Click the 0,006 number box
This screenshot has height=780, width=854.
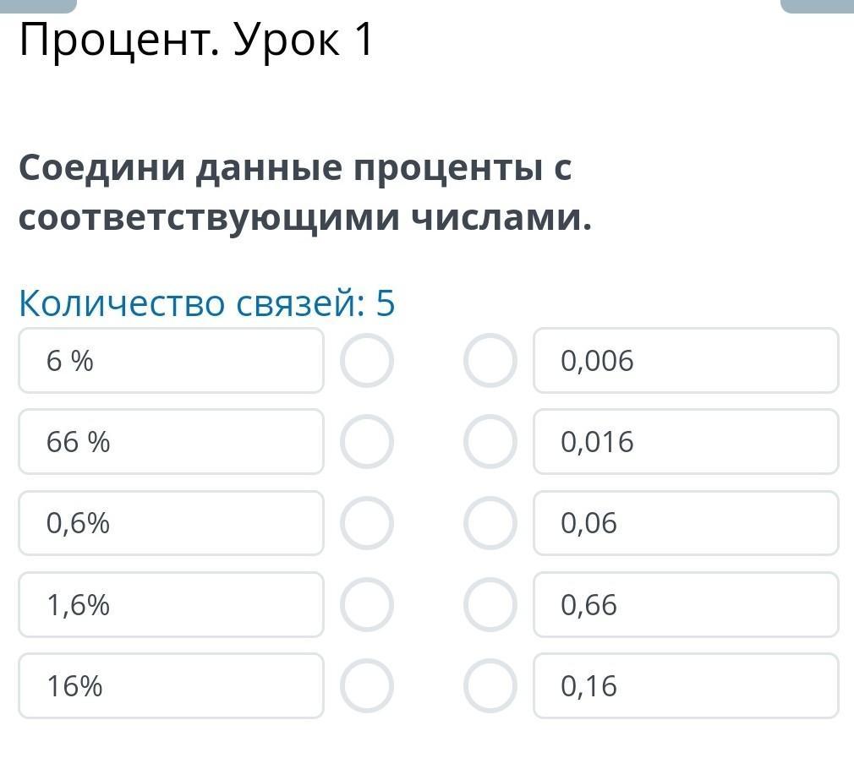(x=686, y=360)
